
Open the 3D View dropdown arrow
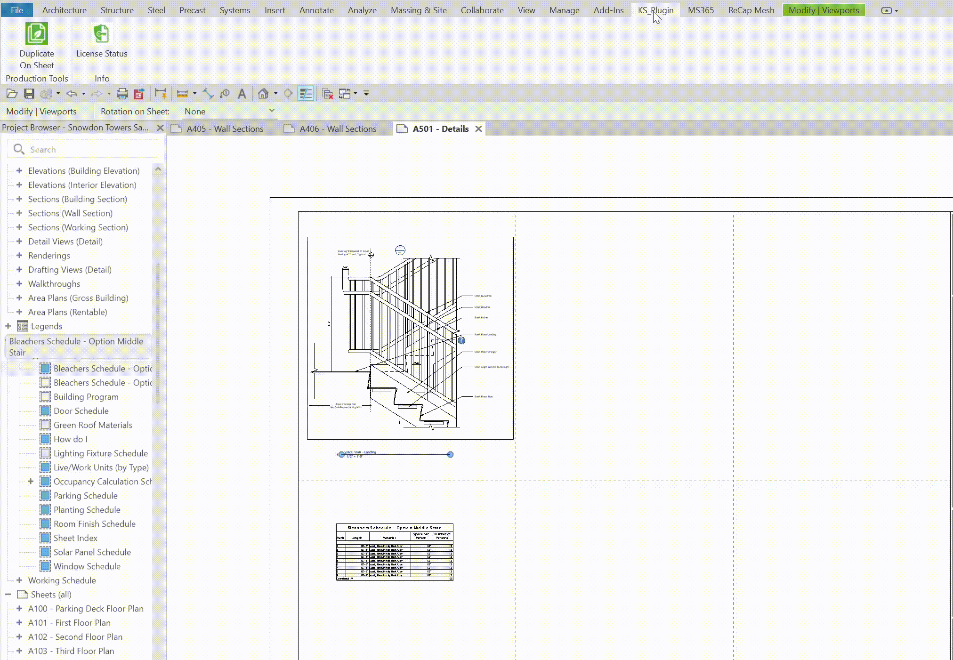[275, 93]
